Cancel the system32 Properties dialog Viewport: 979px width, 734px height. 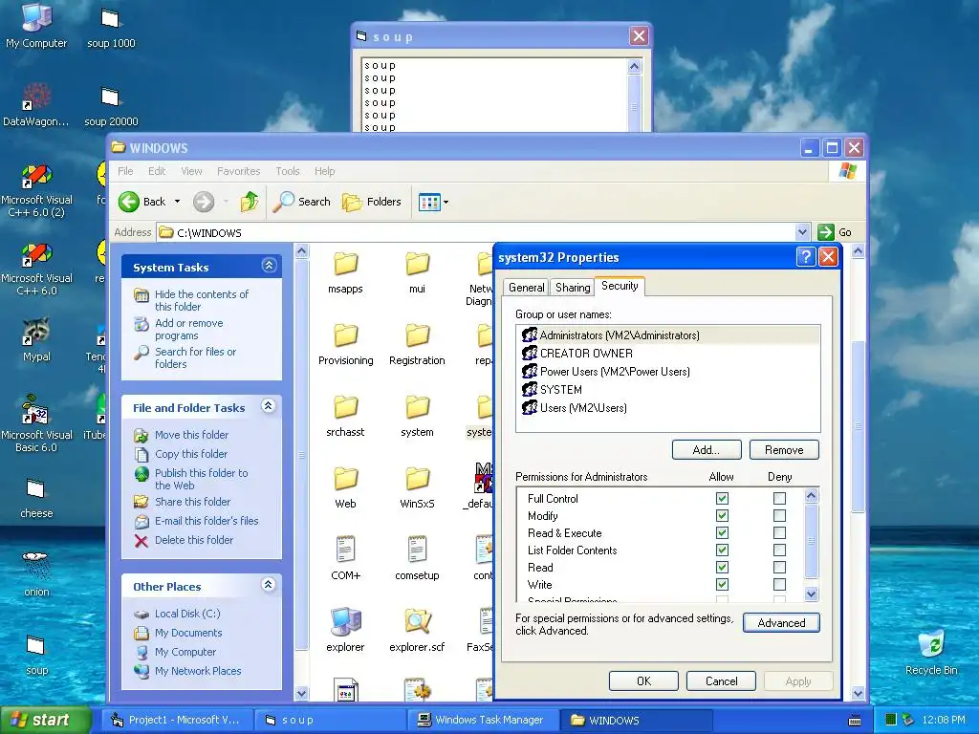[x=721, y=680]
